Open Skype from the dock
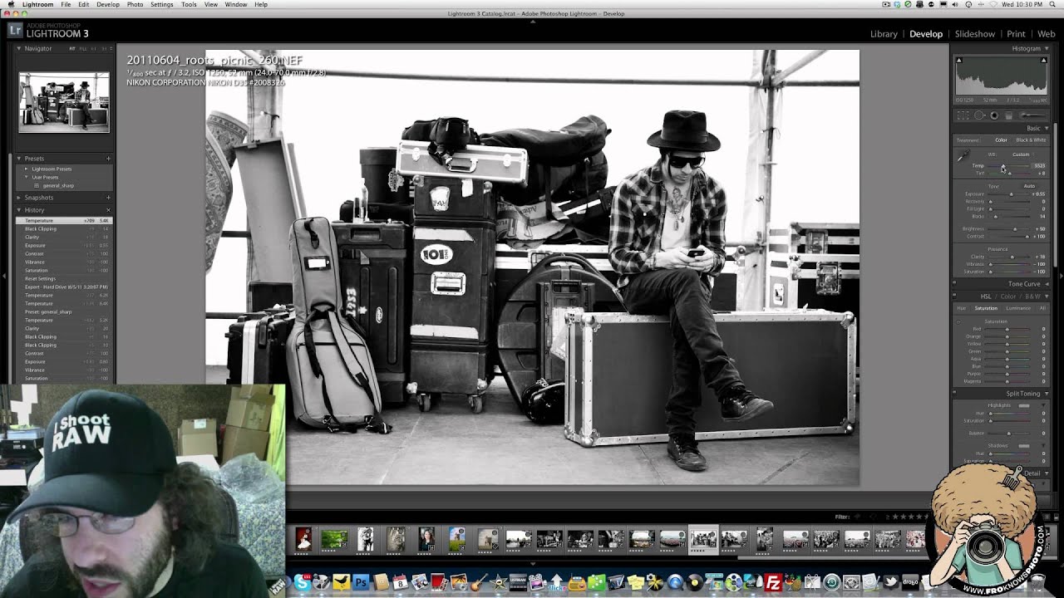1064x598 pixels. (303, 583)
